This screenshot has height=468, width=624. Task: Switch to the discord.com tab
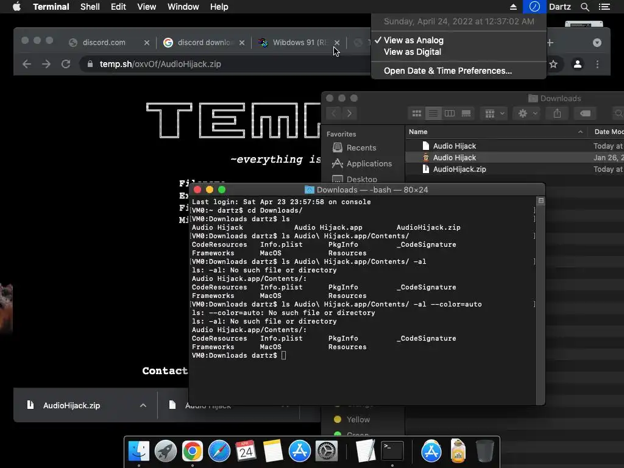[x=104, y=43]
